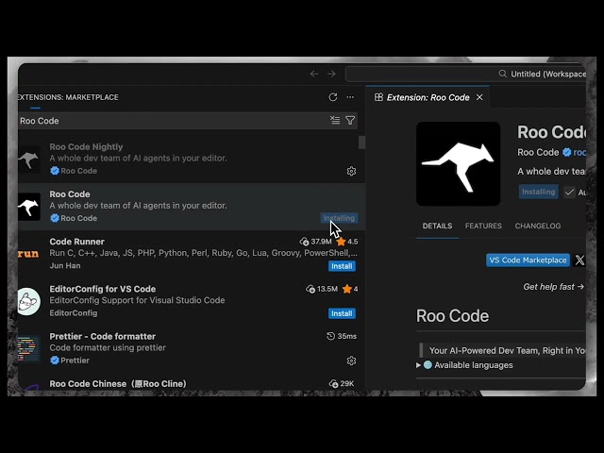Screen dimensions: 604x453
Task: Click the Roo Code Nightly kangaroo icon
Action: click(x=29, y=159)
